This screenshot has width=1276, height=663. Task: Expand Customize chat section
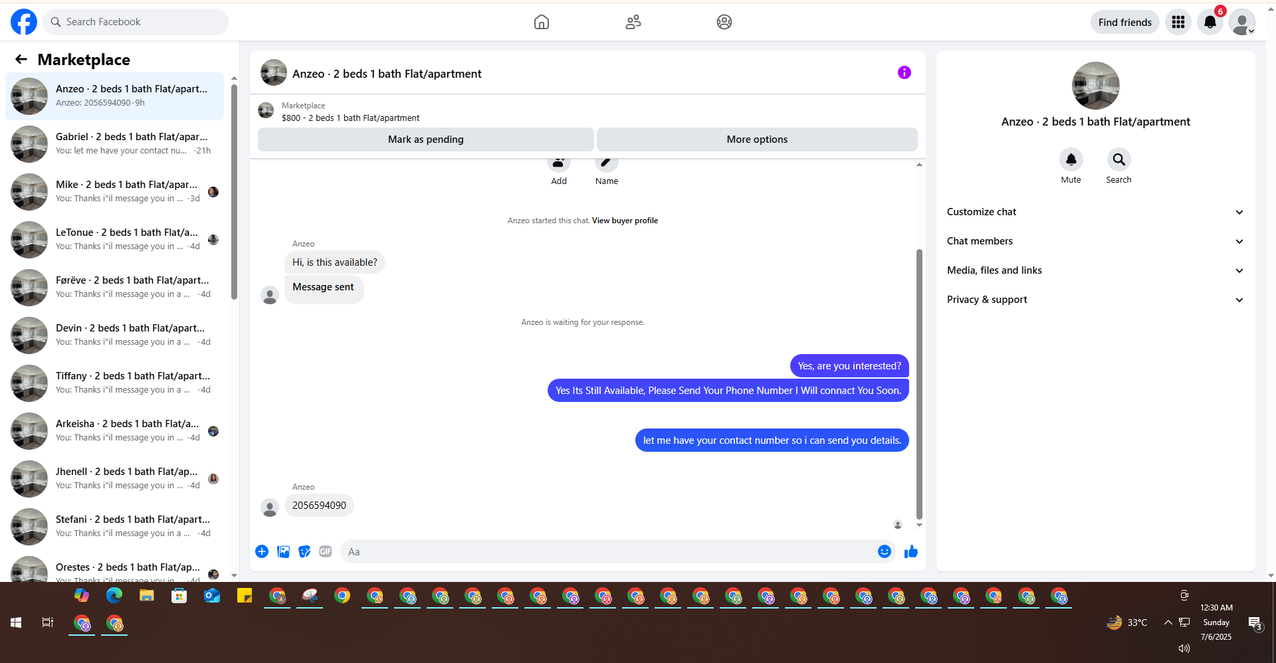(x=1095, y=212)
